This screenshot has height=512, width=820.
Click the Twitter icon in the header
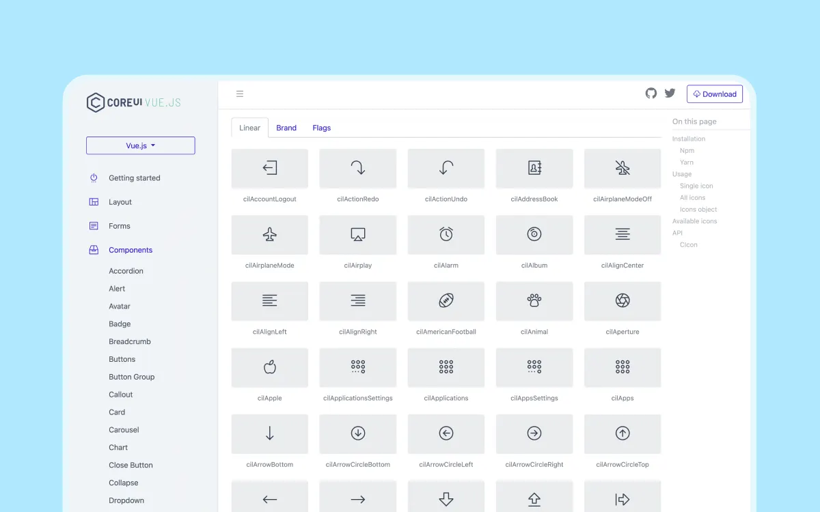click(670, 94)
